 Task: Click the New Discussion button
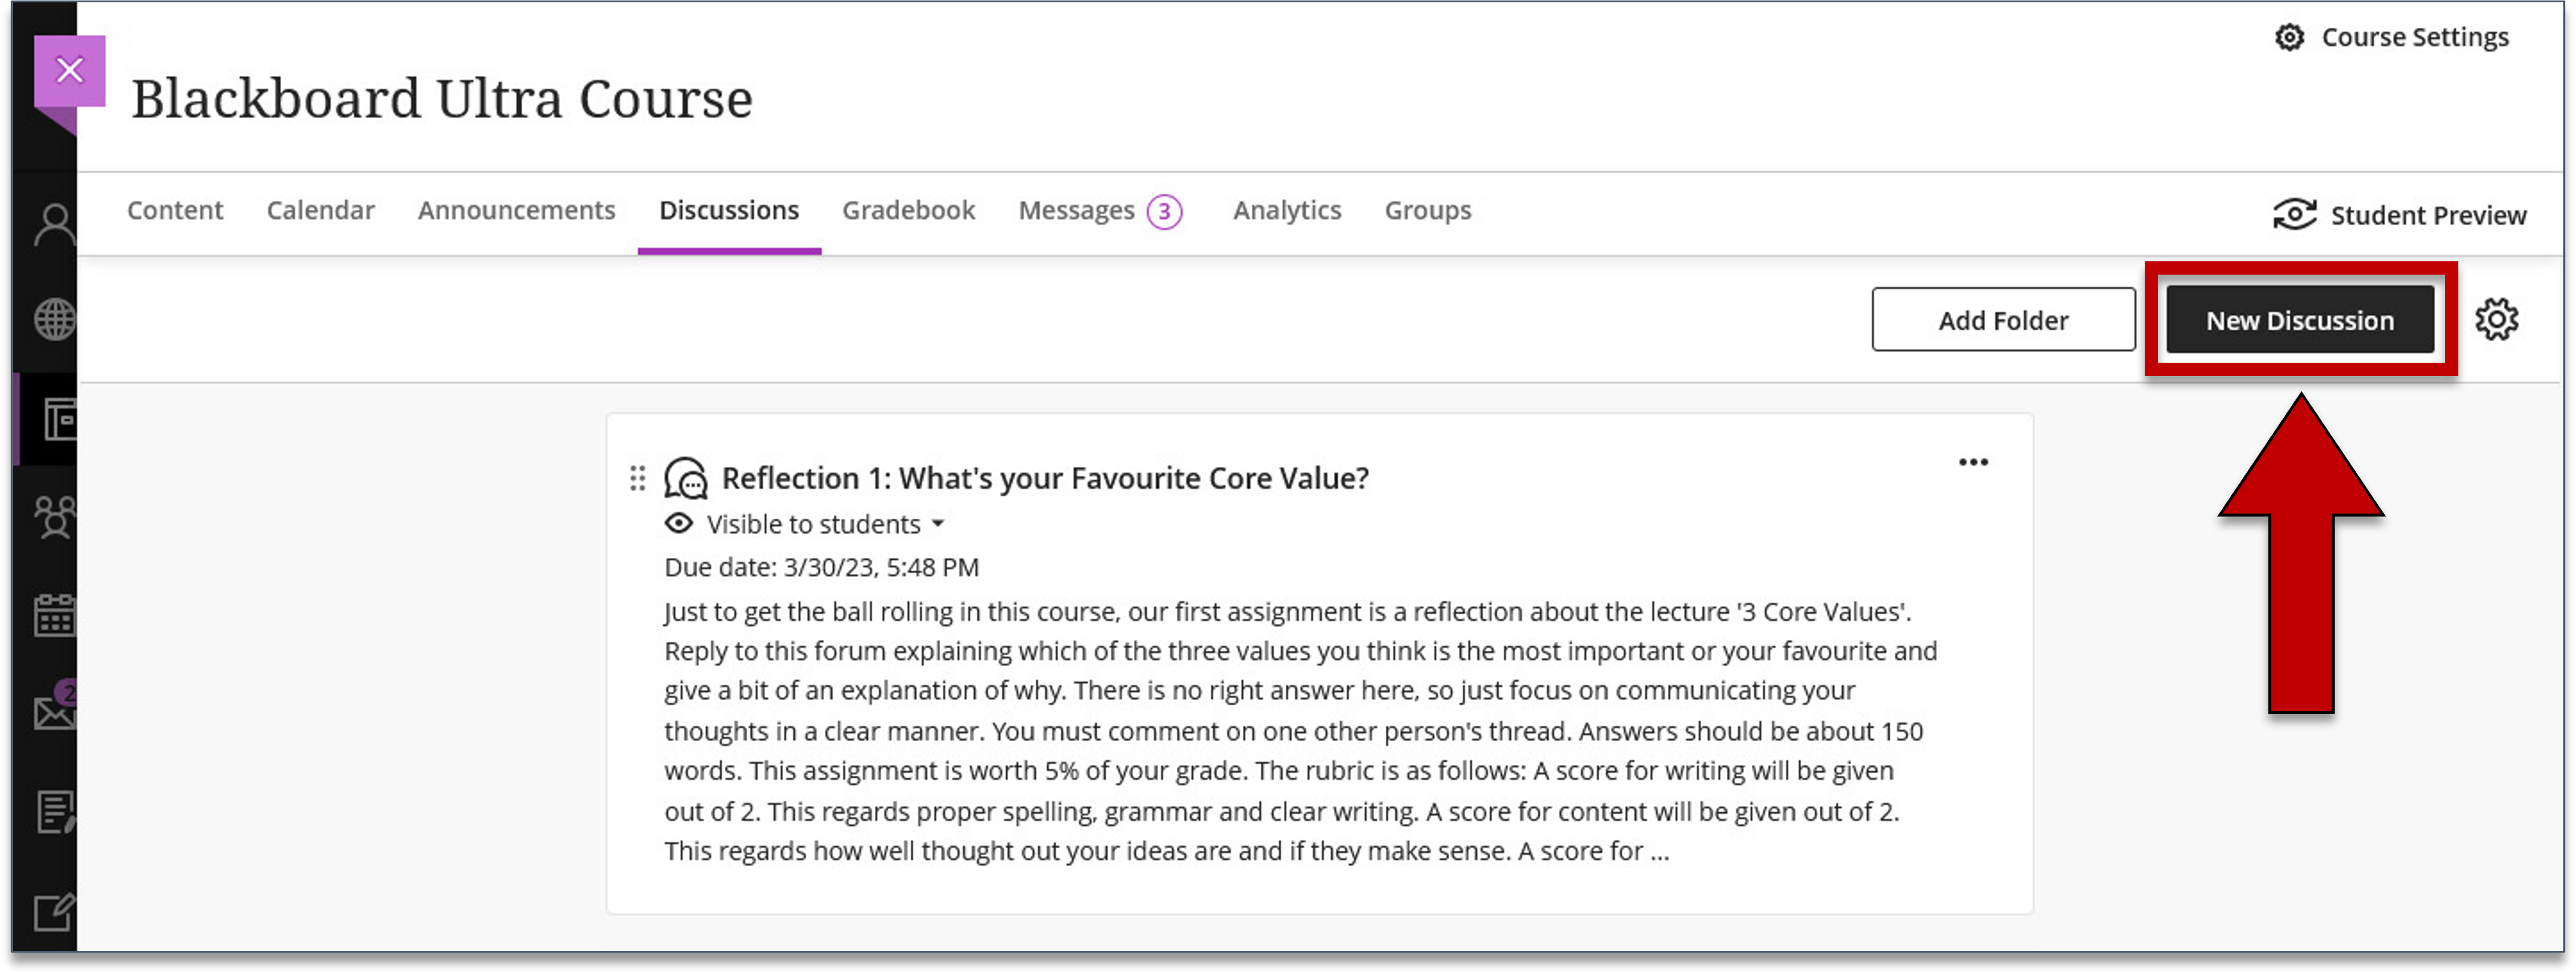[x=2300, y=320]
